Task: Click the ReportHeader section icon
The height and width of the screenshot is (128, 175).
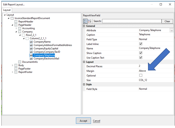Action: pyautogui.click(x=16, y=22)
